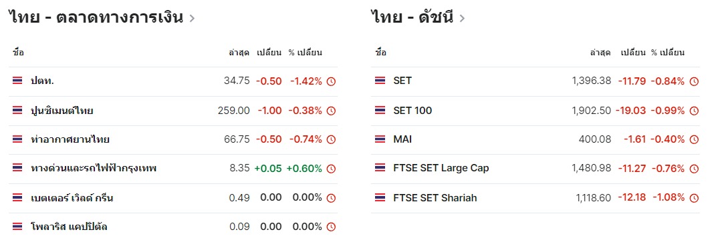
Task: Open the โพลาริส แคปปิตัล stock page
Action: point(69,227)
